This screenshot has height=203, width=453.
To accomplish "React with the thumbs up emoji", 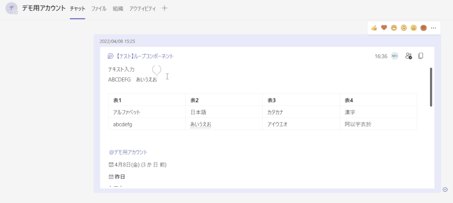I will (374, 28).
